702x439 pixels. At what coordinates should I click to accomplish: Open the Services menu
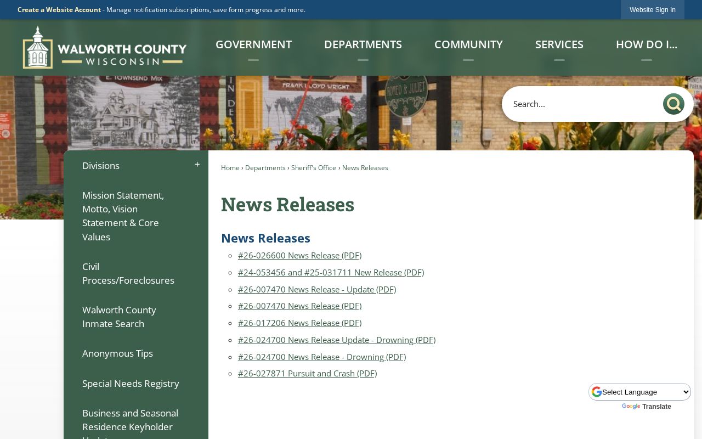click(x=559, y=44)
